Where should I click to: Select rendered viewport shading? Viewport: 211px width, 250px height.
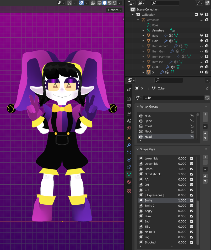point(115,3)
